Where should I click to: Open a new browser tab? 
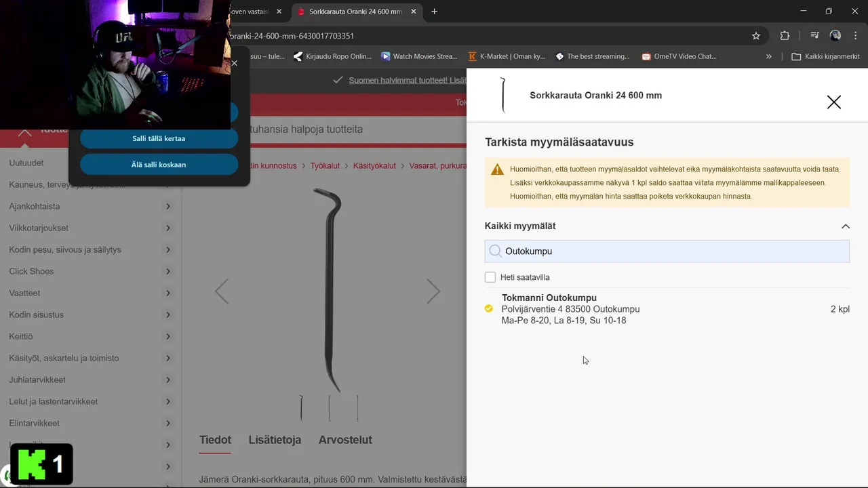pyautogui.click(x=435, y=12)
